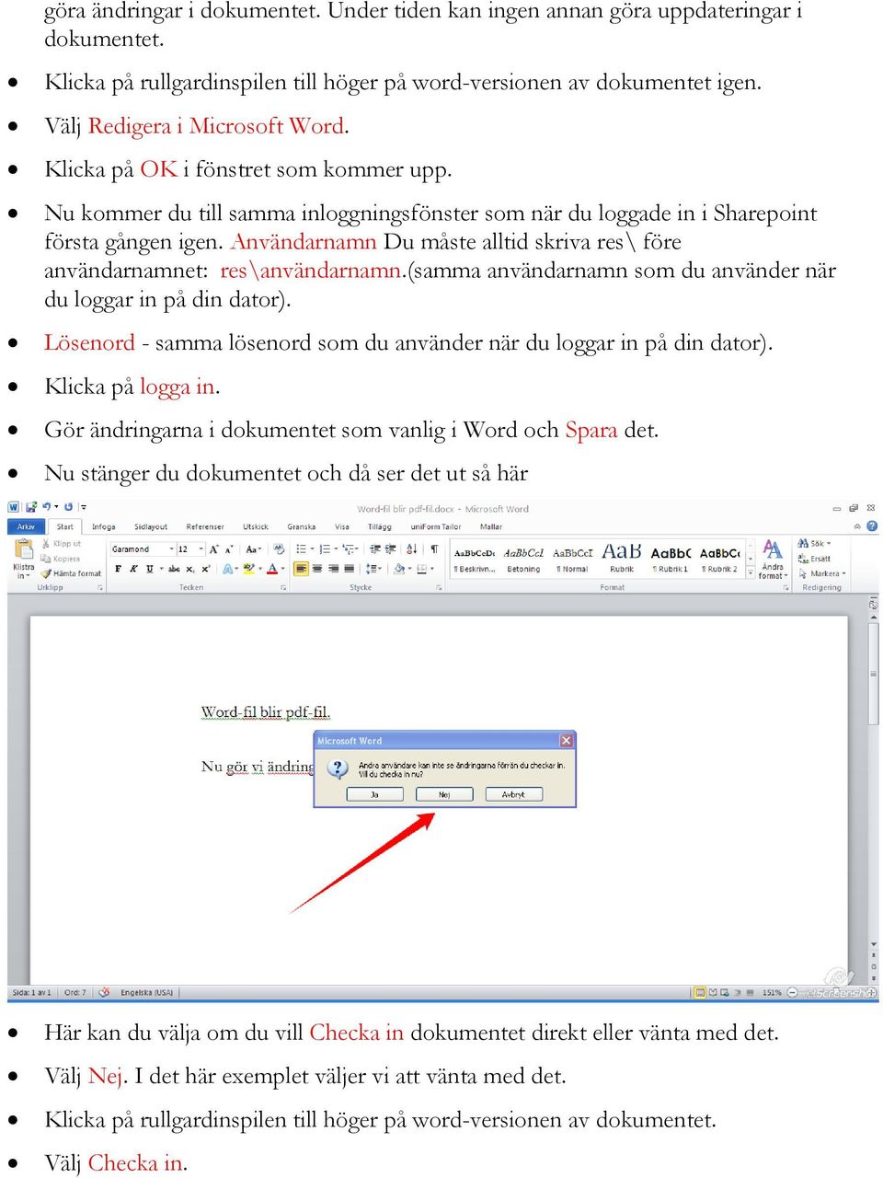Viewport: 883px width, 1178px height.
Task: Open the Tecken font dialog launcher
Action: [284, 587]
